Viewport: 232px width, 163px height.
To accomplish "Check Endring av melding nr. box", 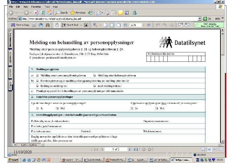I will tap(37, 86).
